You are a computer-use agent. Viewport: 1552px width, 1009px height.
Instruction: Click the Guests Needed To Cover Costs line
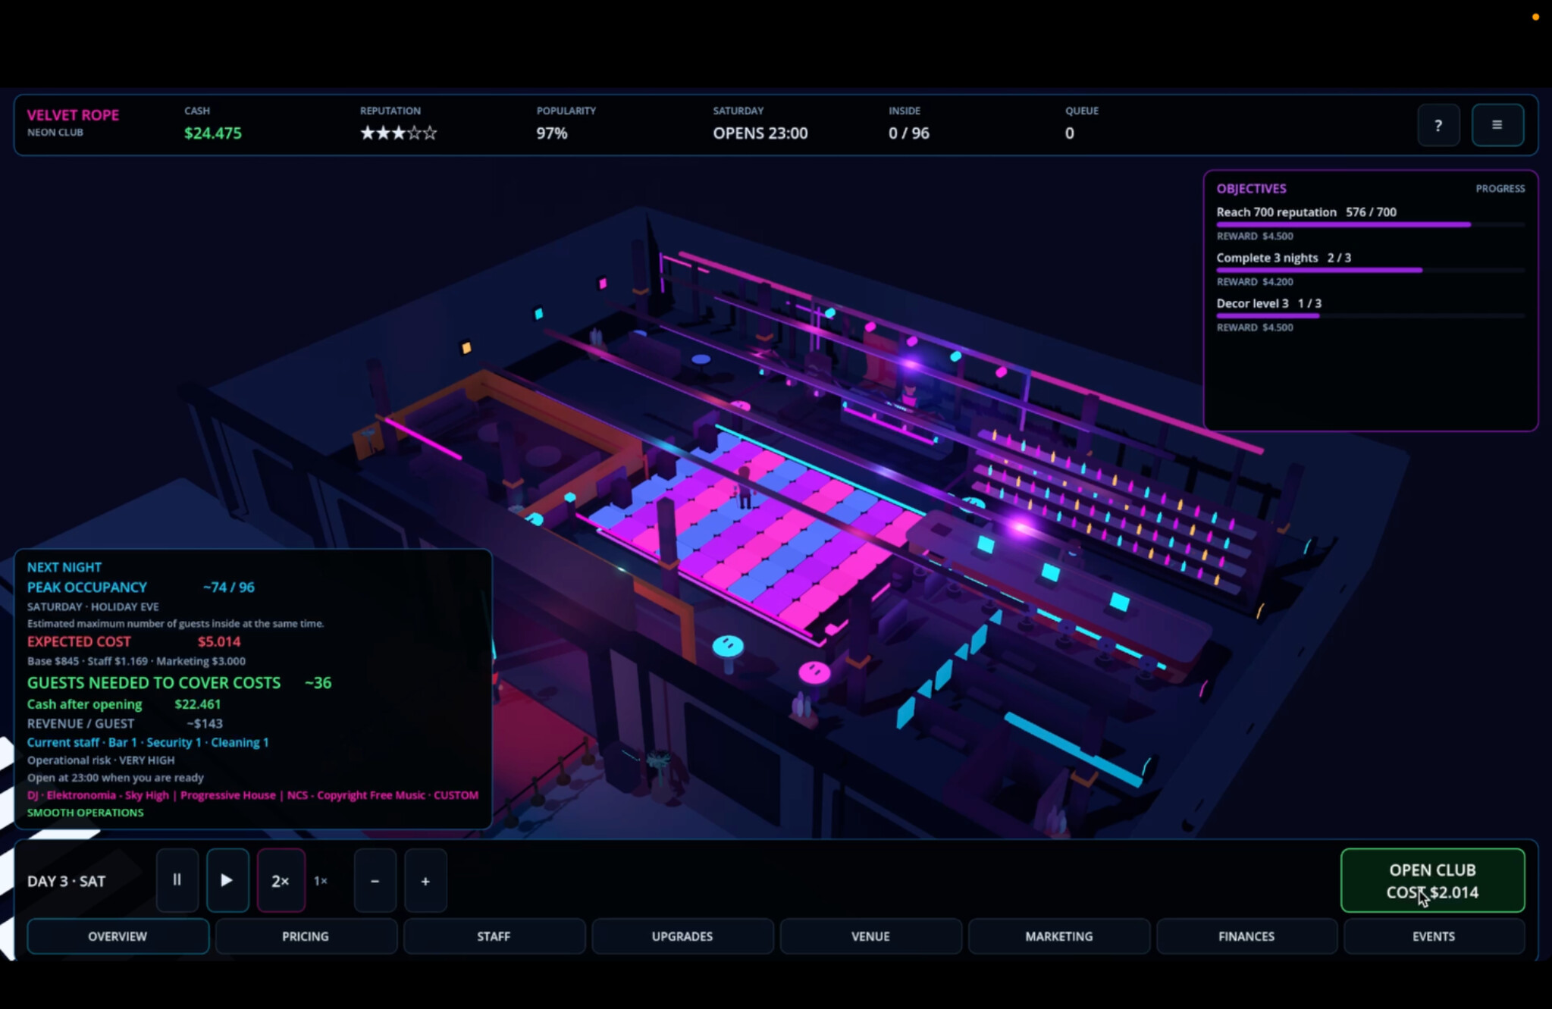tap(179, 683)
